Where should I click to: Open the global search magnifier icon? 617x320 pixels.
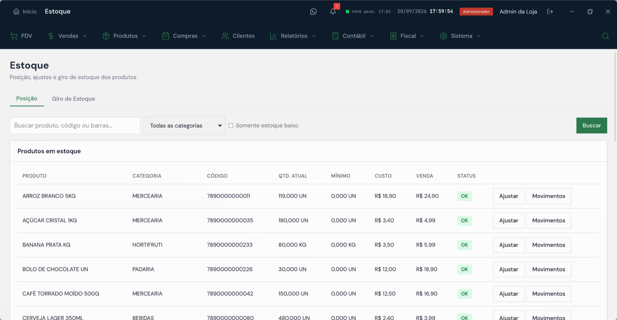tap(605, 36)
